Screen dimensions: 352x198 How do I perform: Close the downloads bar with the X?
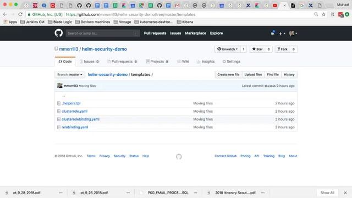[345, 193]
